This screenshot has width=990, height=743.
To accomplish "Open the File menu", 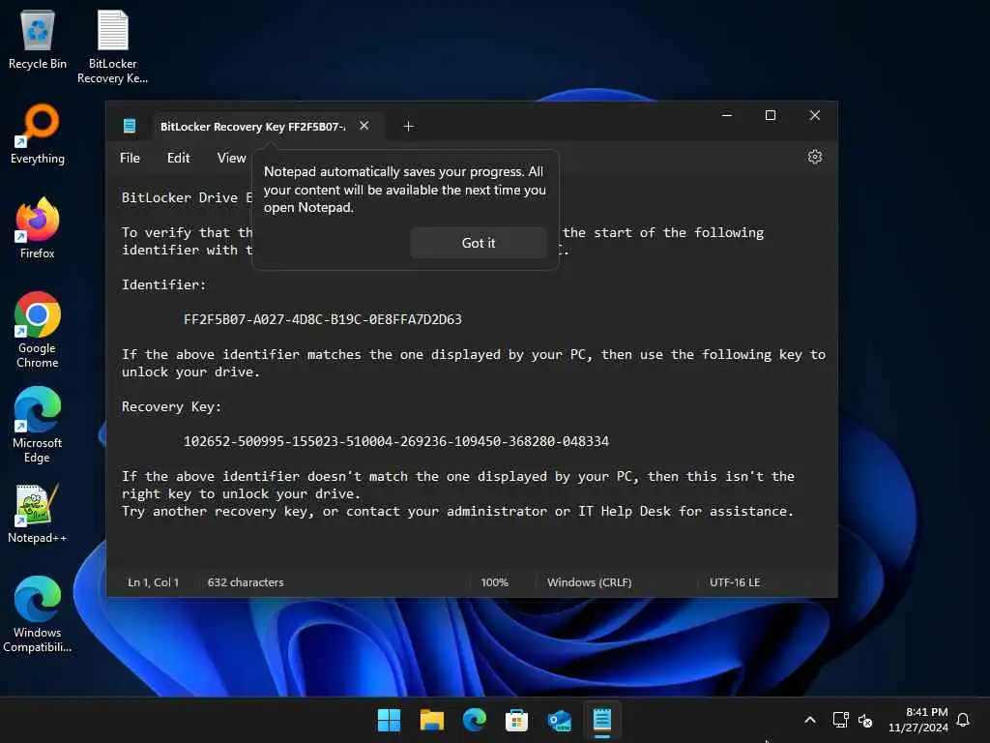I will (x=131, y=158).
